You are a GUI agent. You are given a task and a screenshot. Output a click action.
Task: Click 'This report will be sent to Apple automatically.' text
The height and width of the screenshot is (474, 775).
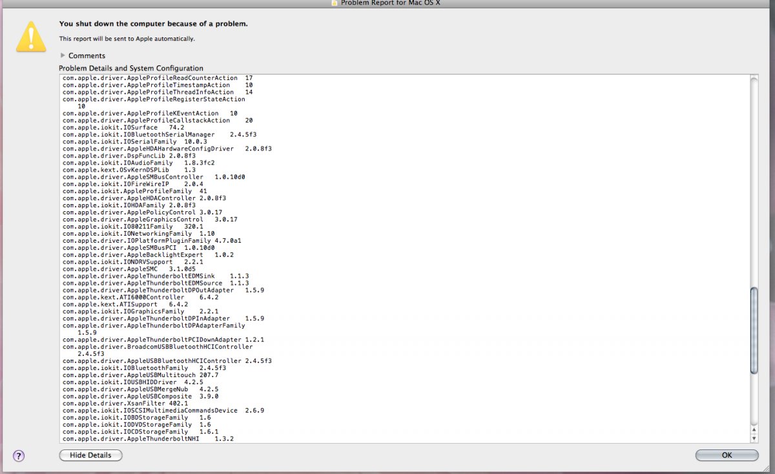[127, 39]
